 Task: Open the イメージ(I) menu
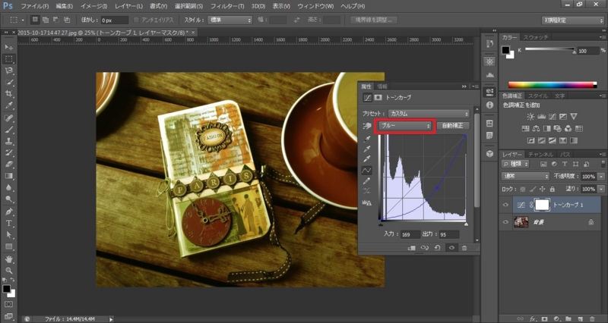[93, 6]
